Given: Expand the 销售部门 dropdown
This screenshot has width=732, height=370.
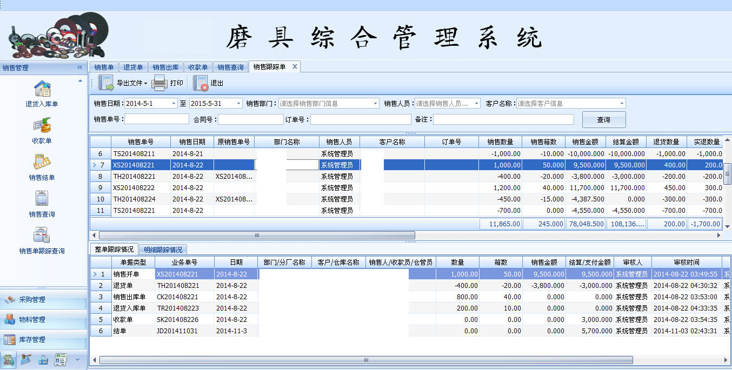Looking at the screenshot, I should coord(376,103).
